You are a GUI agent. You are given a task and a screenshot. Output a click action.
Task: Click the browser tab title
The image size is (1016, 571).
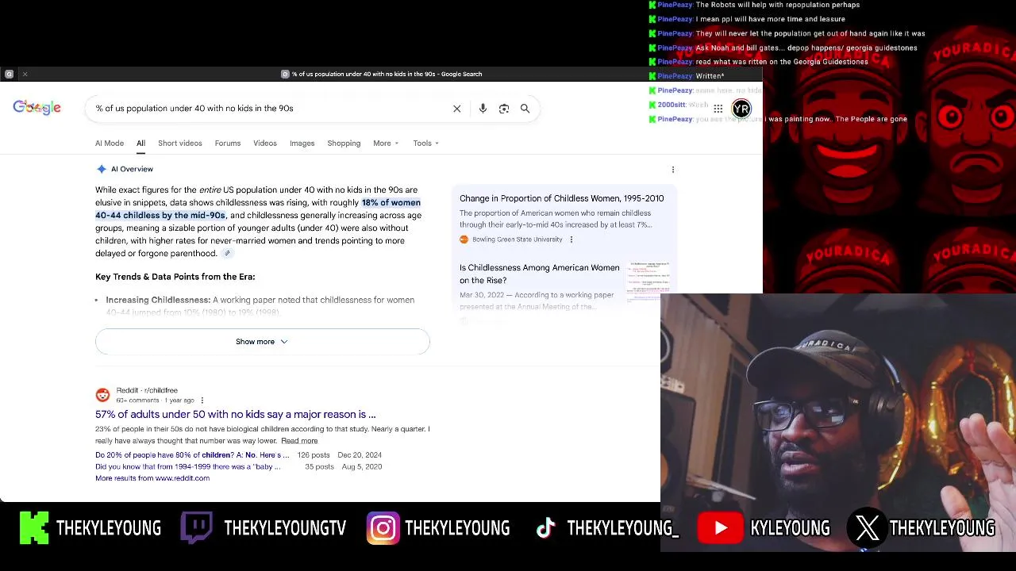pyautogui.click(x=387, y=74)
